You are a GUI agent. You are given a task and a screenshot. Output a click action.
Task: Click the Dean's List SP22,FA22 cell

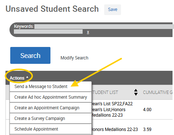pyautogui.click(x=112, y=109)
